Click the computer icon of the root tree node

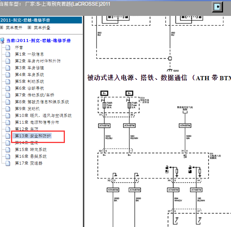(2, 41)
